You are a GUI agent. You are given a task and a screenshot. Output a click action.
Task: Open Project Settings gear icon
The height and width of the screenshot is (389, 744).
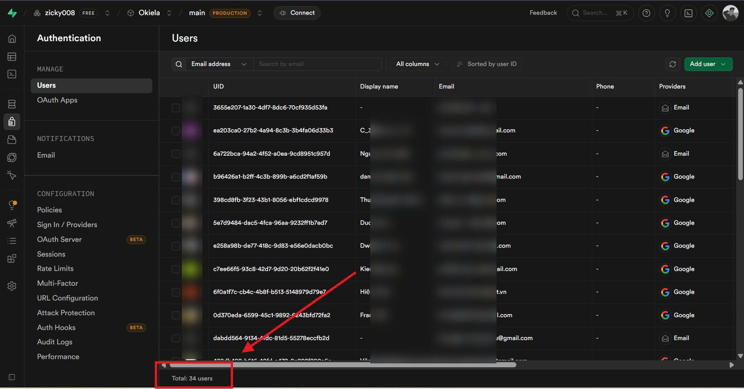(12, 286)
